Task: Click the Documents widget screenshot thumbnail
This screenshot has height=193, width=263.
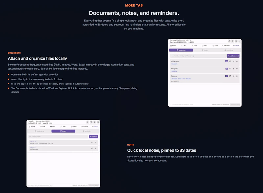Action: pos(205,73)
